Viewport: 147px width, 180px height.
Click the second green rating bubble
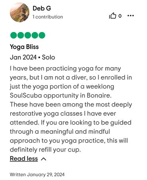(x=21, y=35)
